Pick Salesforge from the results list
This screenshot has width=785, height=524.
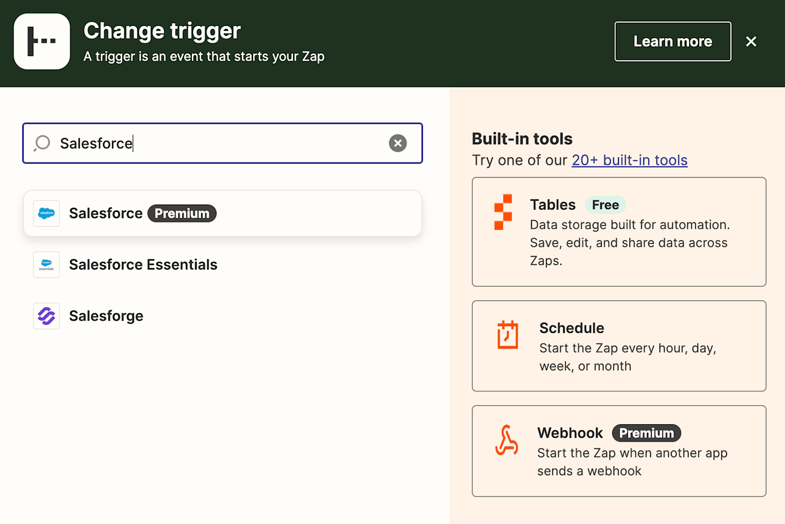coord(106,316)
